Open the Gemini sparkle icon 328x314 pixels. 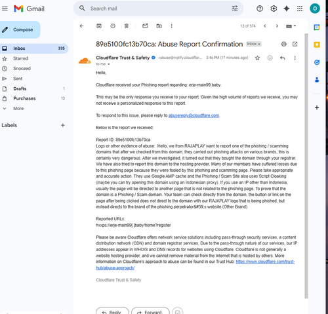pyautogui.click(x=287, y=9)
